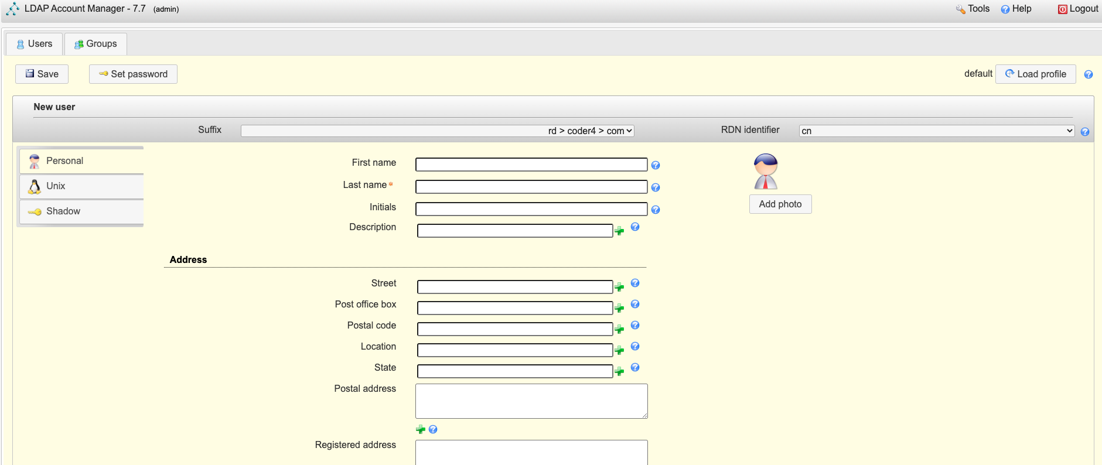Click the plus icon beside State field
The image size is (1102, 465).
pos(619,371)
